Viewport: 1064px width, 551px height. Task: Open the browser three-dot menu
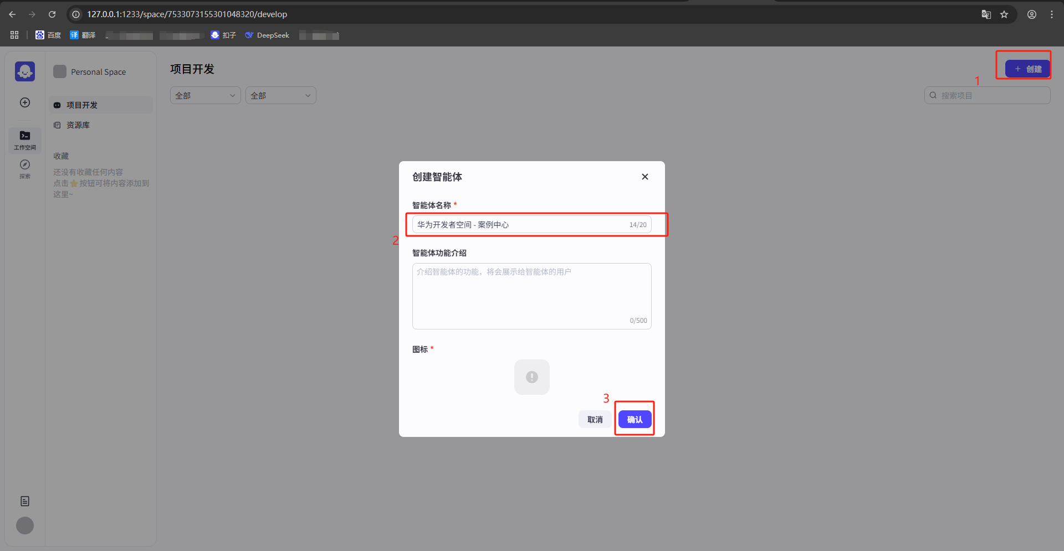pyautogui.click(x=1052, y=14)
